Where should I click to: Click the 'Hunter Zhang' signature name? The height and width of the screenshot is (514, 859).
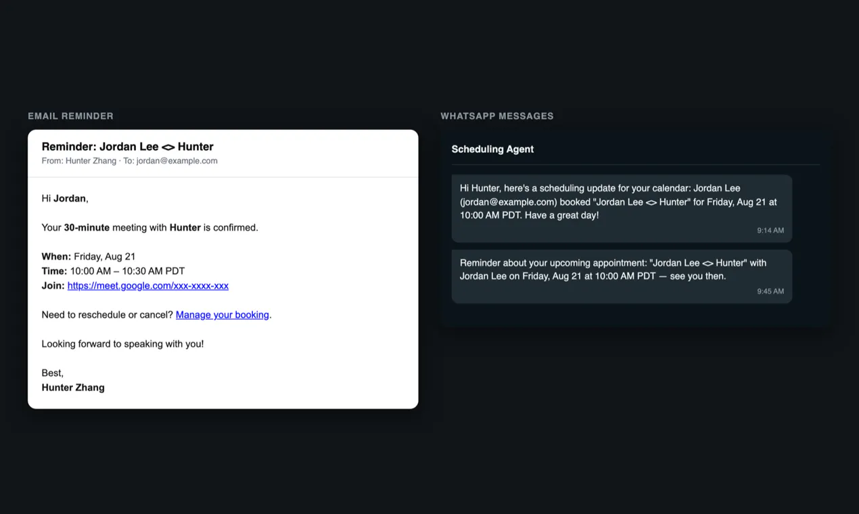coord(73,388)
